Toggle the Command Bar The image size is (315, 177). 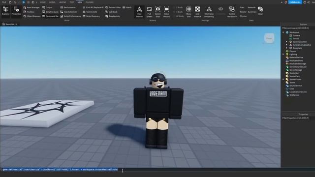click(50, 16)
